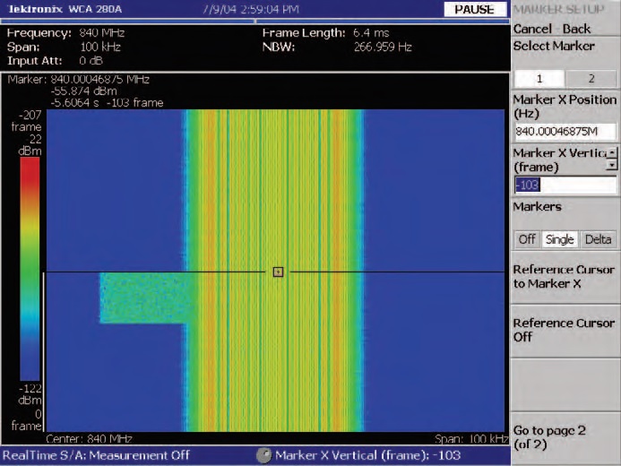Decrement Marker X Vertical with down arrow
Image resolution: width=621 pixels, height=466 pixels.
612,165
